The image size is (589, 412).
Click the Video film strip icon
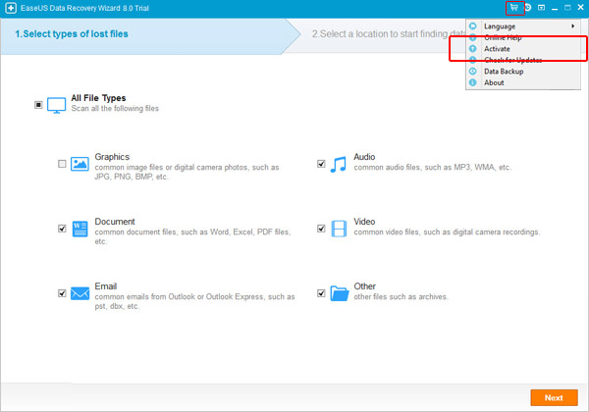point(339,229)
